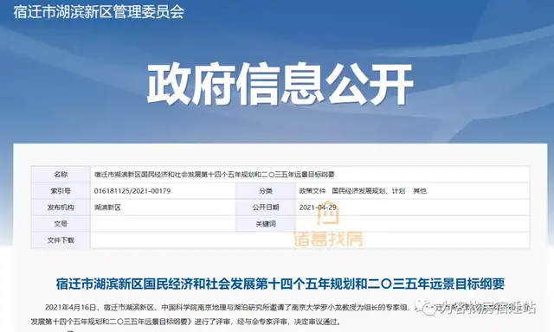This screenshot has height=332, width=554.
Task: Click the 宿迁市湖滨新区管理委员会 site title
Action: coord(99,11)
